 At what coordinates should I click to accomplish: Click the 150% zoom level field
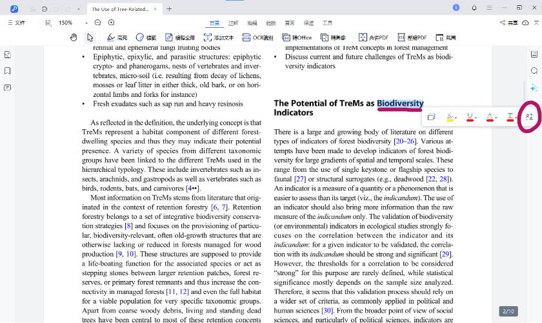(x=66, y=23)
